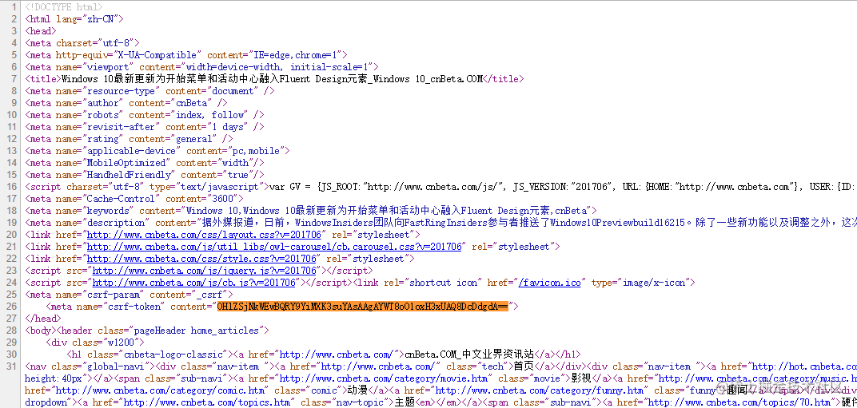Click the page title text in the title tag
Screen dimensions: 857x408
(x=272, y=79)
